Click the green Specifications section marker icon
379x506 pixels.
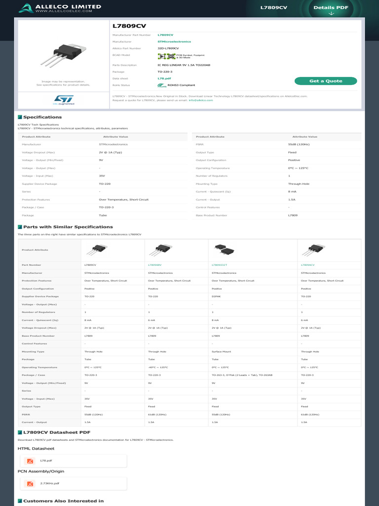click(x=20, y=117)
